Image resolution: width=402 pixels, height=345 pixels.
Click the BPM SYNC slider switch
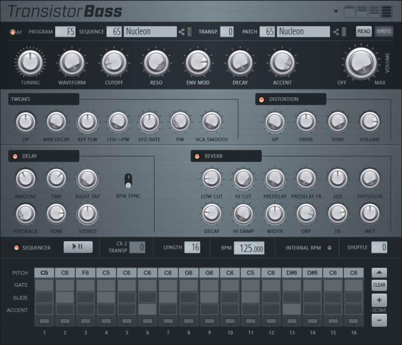click(128, 181)
